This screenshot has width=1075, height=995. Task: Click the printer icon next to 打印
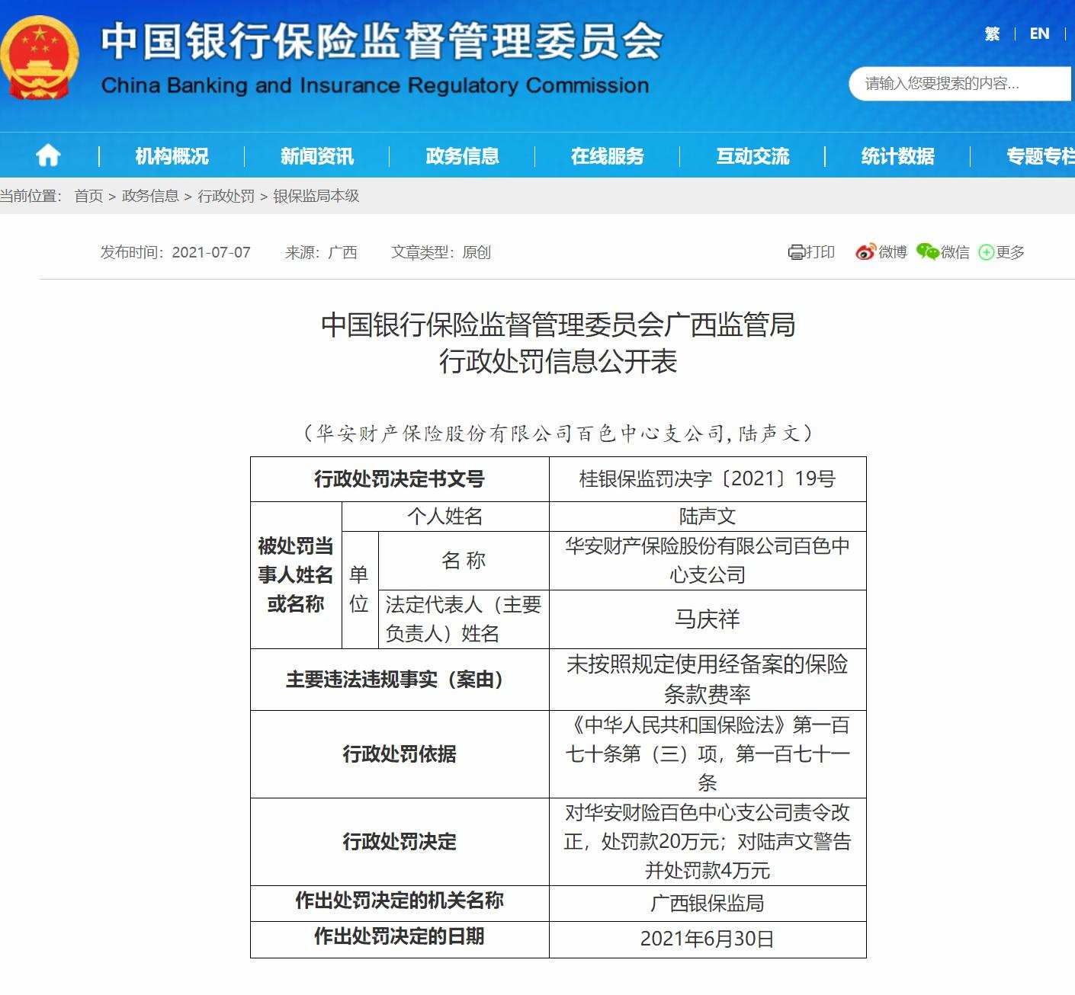(796, 252)
